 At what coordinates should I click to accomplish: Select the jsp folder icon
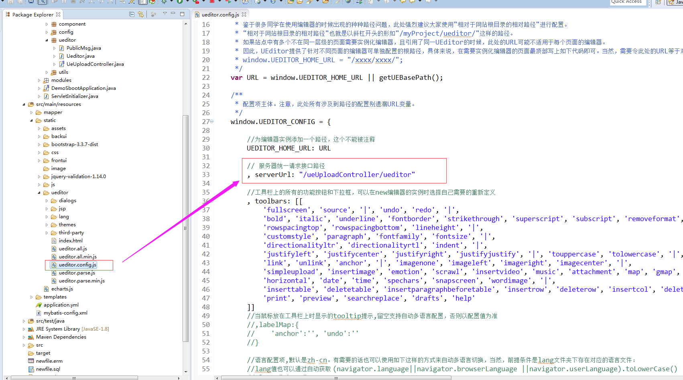[54, 209]
